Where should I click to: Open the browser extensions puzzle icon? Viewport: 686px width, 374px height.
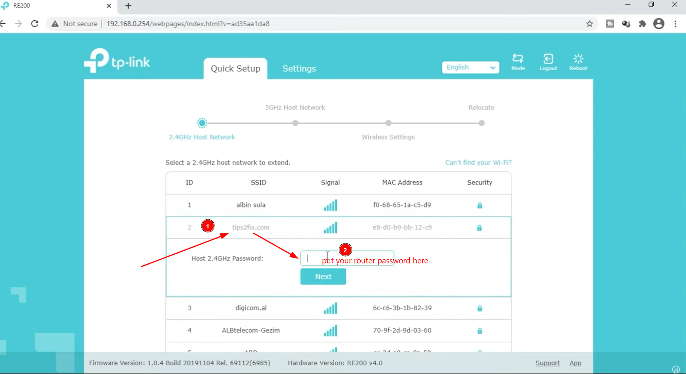642,24
